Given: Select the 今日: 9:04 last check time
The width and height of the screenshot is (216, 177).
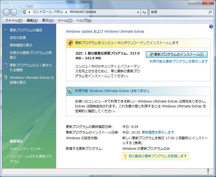Looking at the screenshot, I should pyautogui.click(x=130, y=127).
